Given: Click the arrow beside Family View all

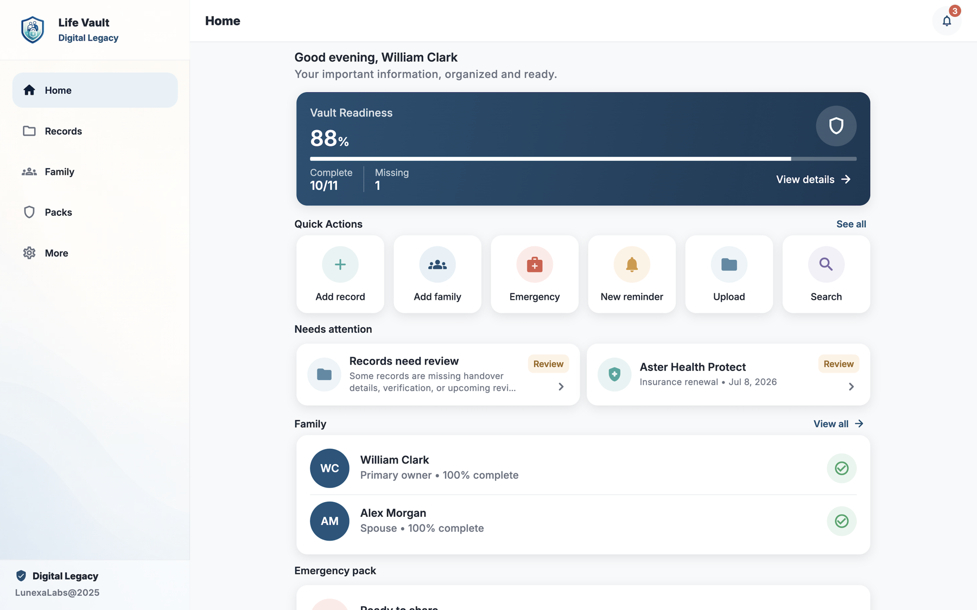Looking at the screenshot, I should coord(859,424).
